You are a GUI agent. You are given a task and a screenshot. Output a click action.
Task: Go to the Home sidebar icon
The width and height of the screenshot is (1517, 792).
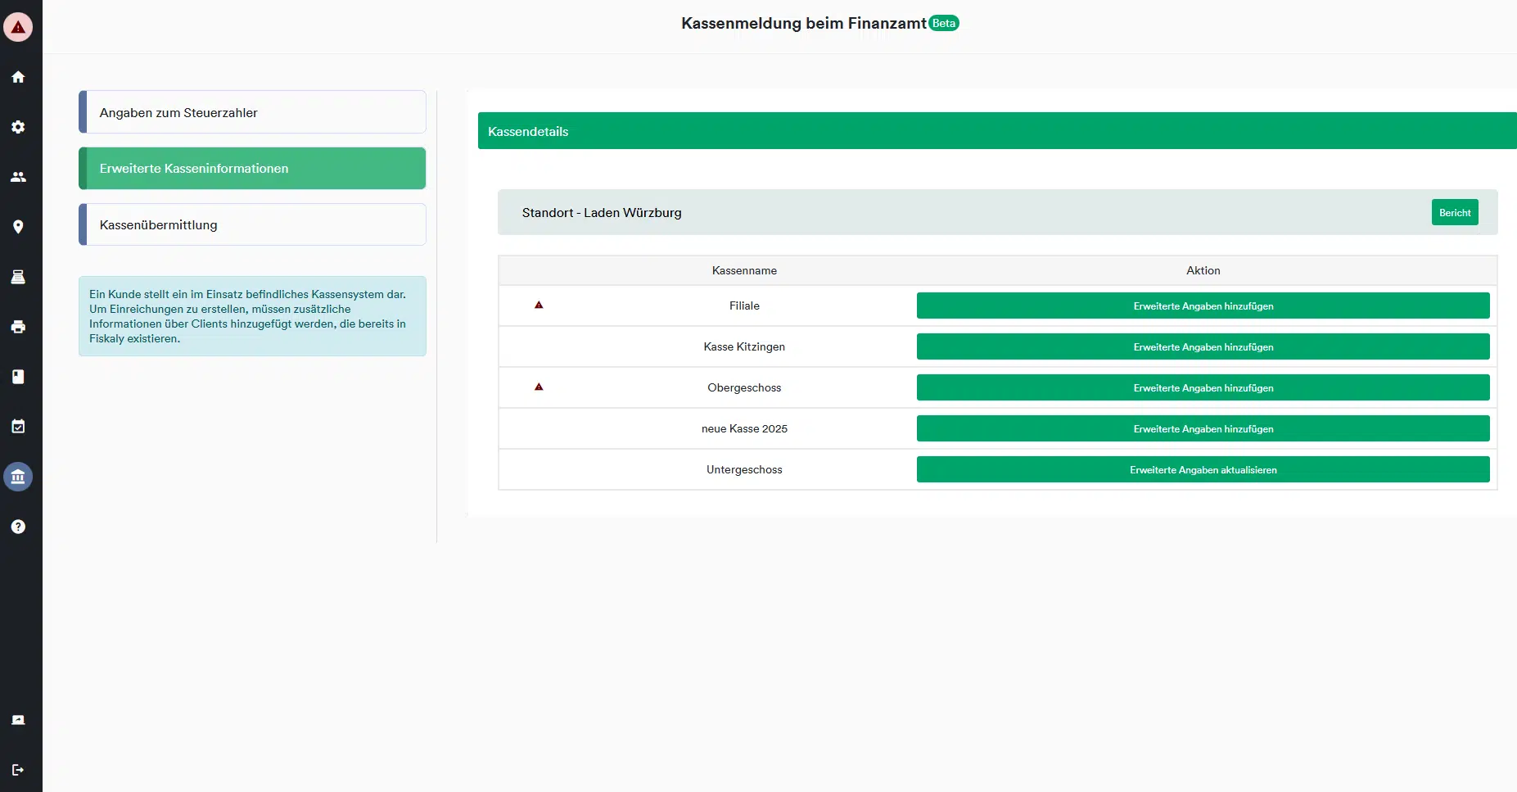pyautogui.click(x=18, y=77)
